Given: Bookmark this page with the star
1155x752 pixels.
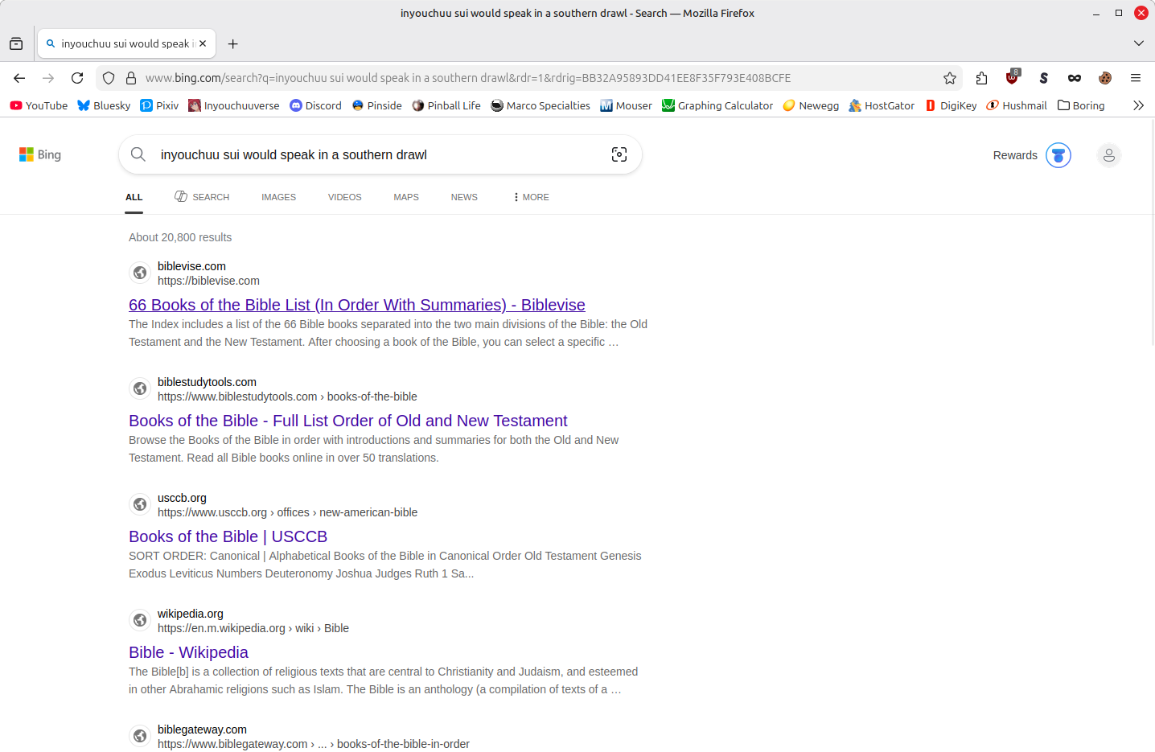Looking at the screenshot, I should coord(950,78).
